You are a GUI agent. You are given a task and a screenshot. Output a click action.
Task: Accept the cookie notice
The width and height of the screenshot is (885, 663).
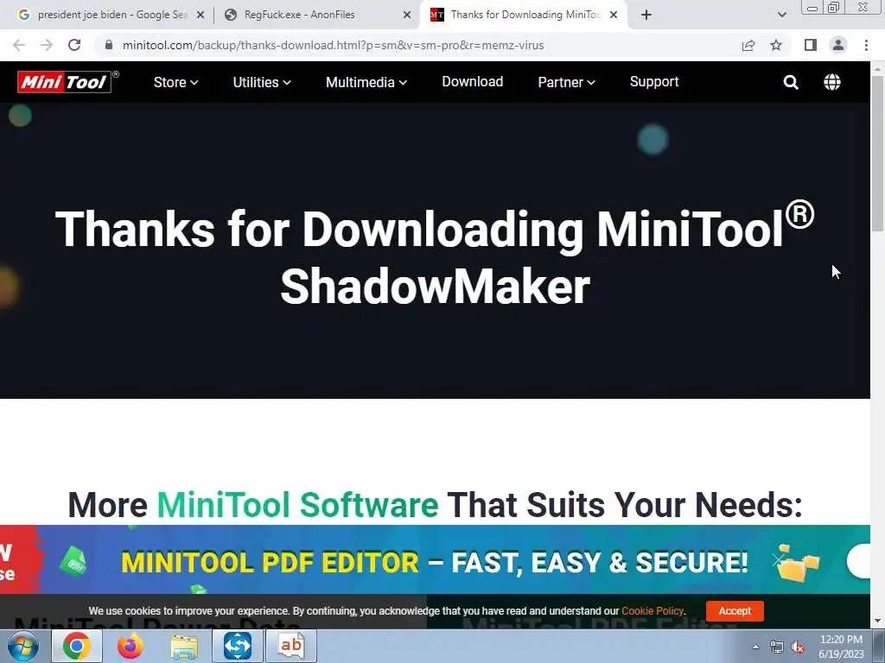point(735,611)
